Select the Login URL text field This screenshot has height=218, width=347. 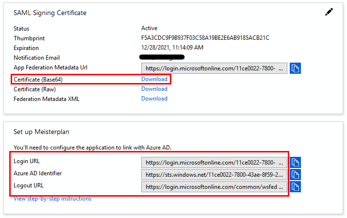[x=214, y=163]
